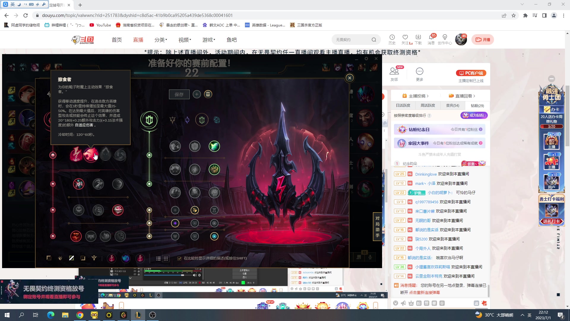Expand the 游戏 games dropdown
This screenshot has height=321, width=570.
(209, 40)
